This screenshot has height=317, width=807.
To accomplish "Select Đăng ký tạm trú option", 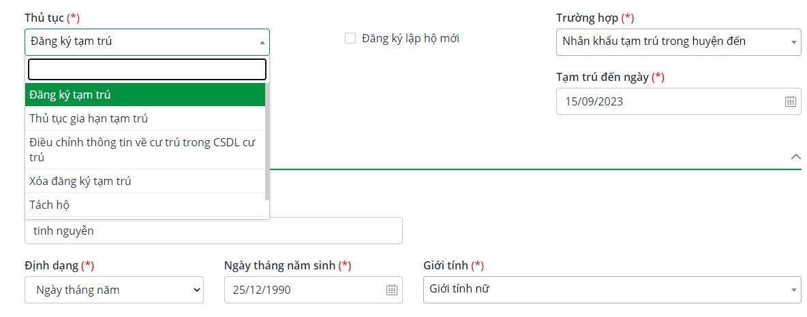I will click(x=145, y=95).
